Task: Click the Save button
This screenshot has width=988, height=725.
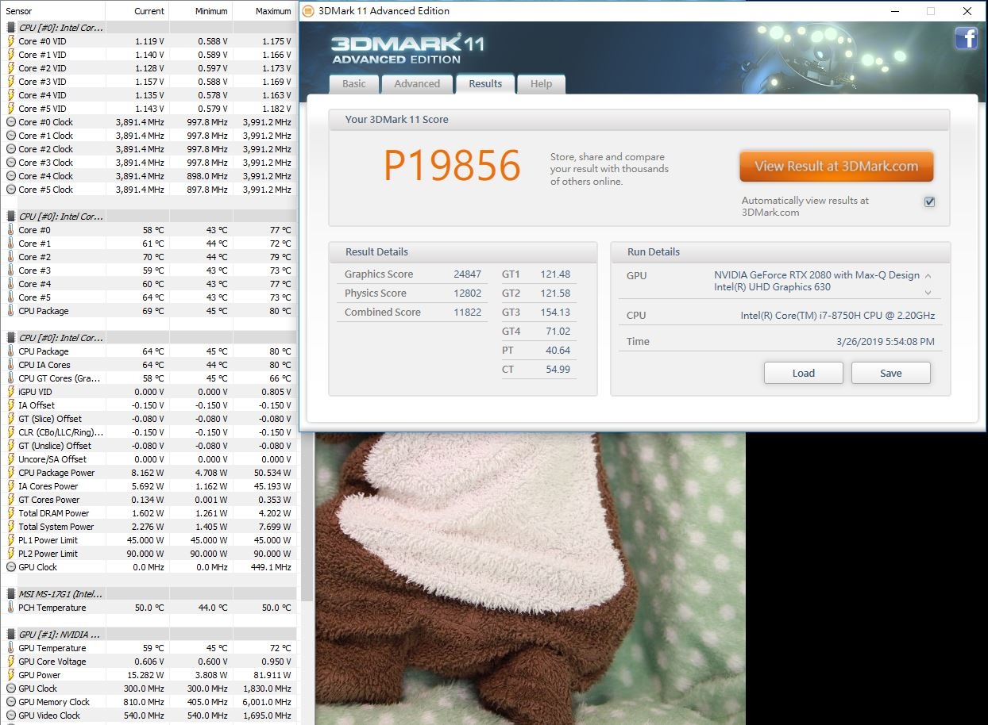Action: (891, 374)
